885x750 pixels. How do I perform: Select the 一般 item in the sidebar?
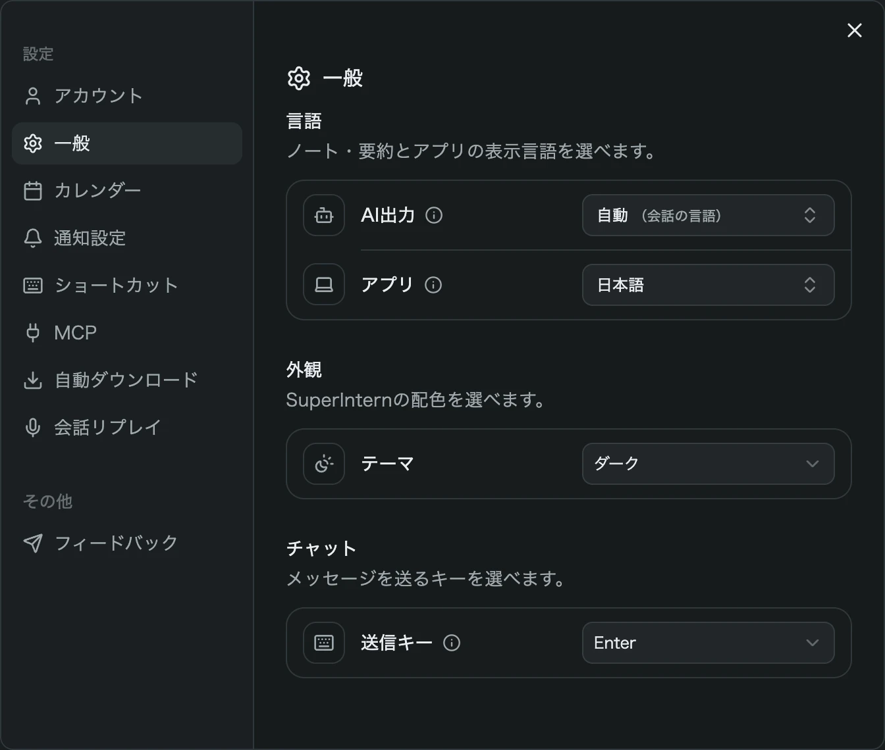[x=127, y=143]
